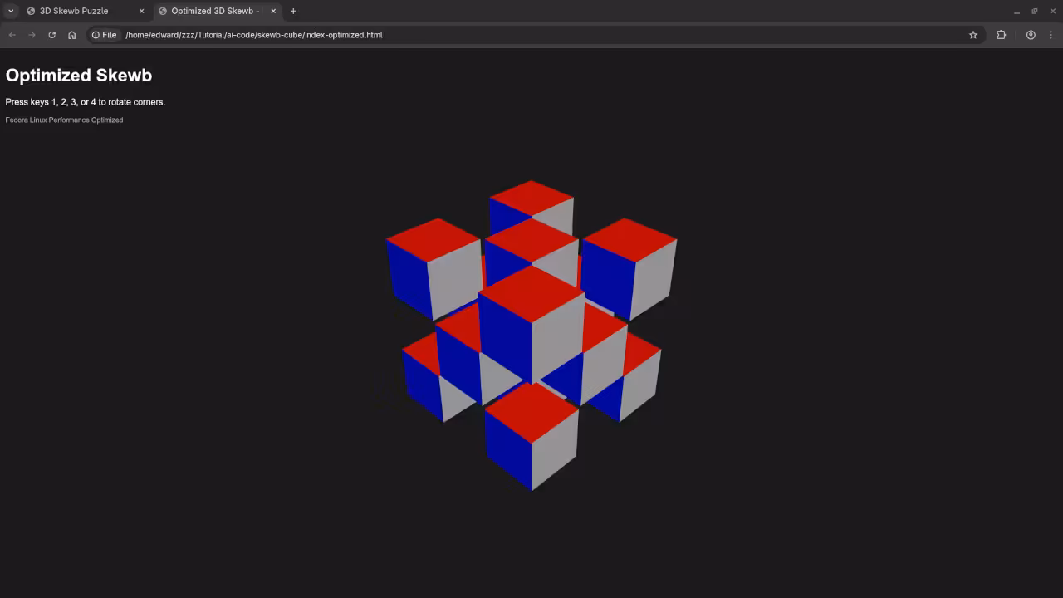Open a new tab with the plus button
The height and width of the screenshot is (598, 1063).
(293, 11)
